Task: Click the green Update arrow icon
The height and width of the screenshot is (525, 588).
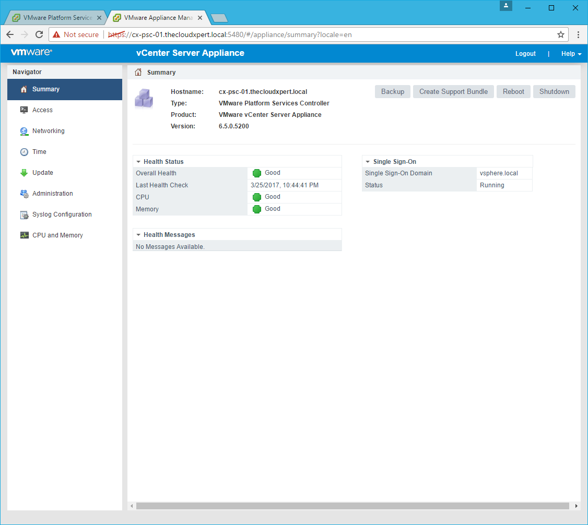Action: 24,173
